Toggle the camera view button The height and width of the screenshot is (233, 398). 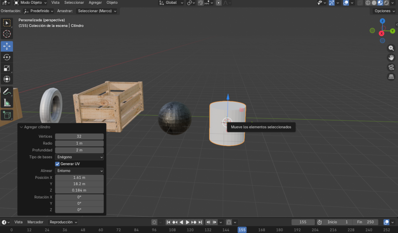click(391, 67)
